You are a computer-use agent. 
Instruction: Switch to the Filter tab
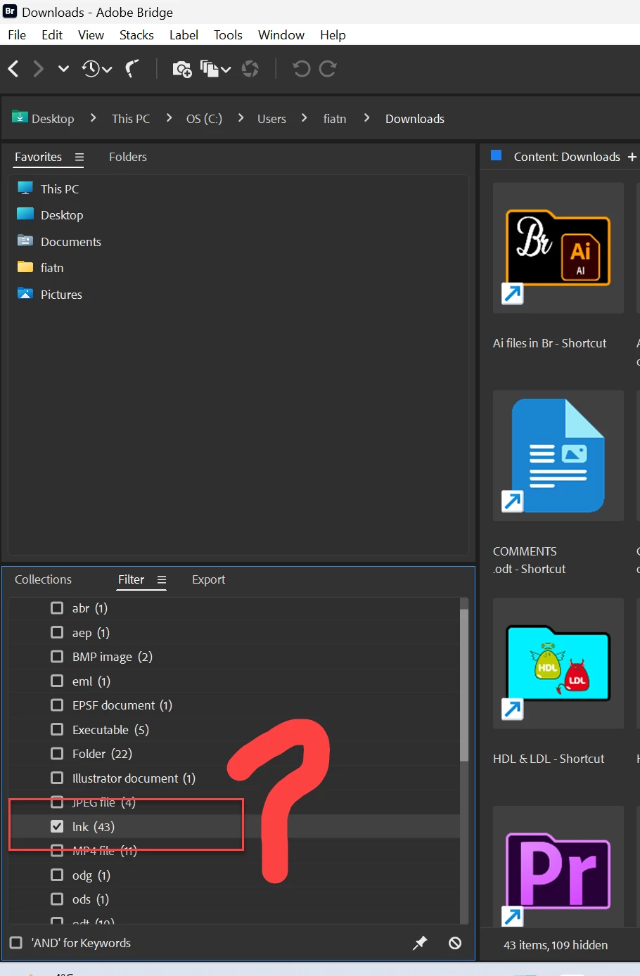131,579
